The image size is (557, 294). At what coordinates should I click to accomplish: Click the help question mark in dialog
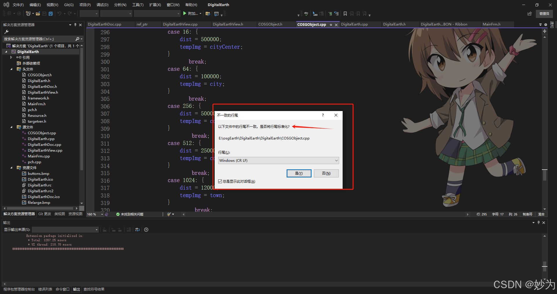pos(323,115)
